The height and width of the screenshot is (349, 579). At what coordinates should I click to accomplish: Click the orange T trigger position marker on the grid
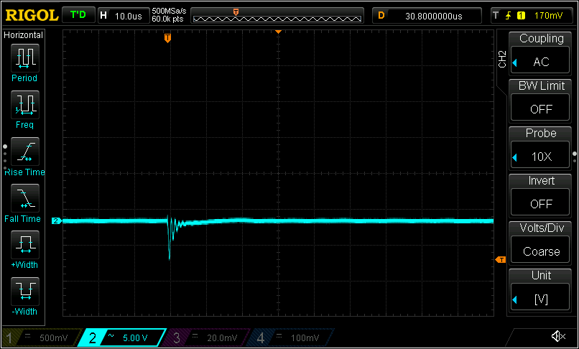pos(167,38)
